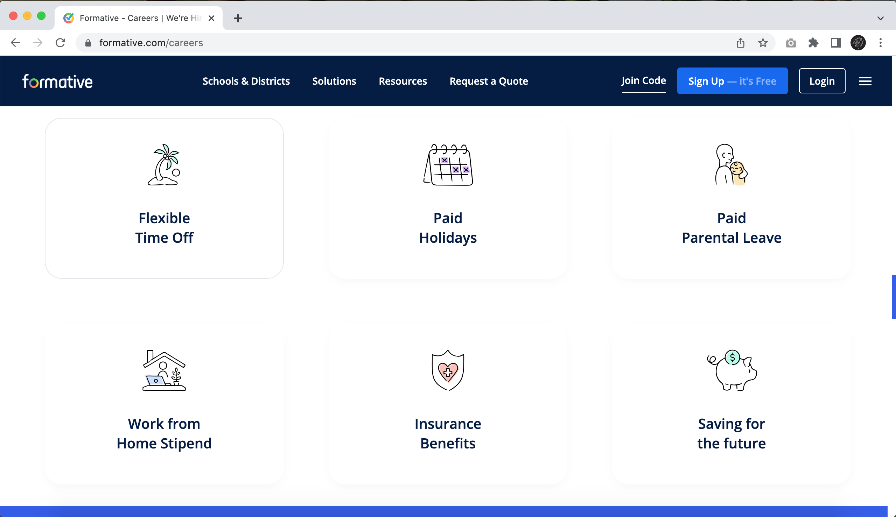Bookmark this page with star icon
Image resolution: width=896 pixels, height=517 pixels.
click(x=763, y=43)
